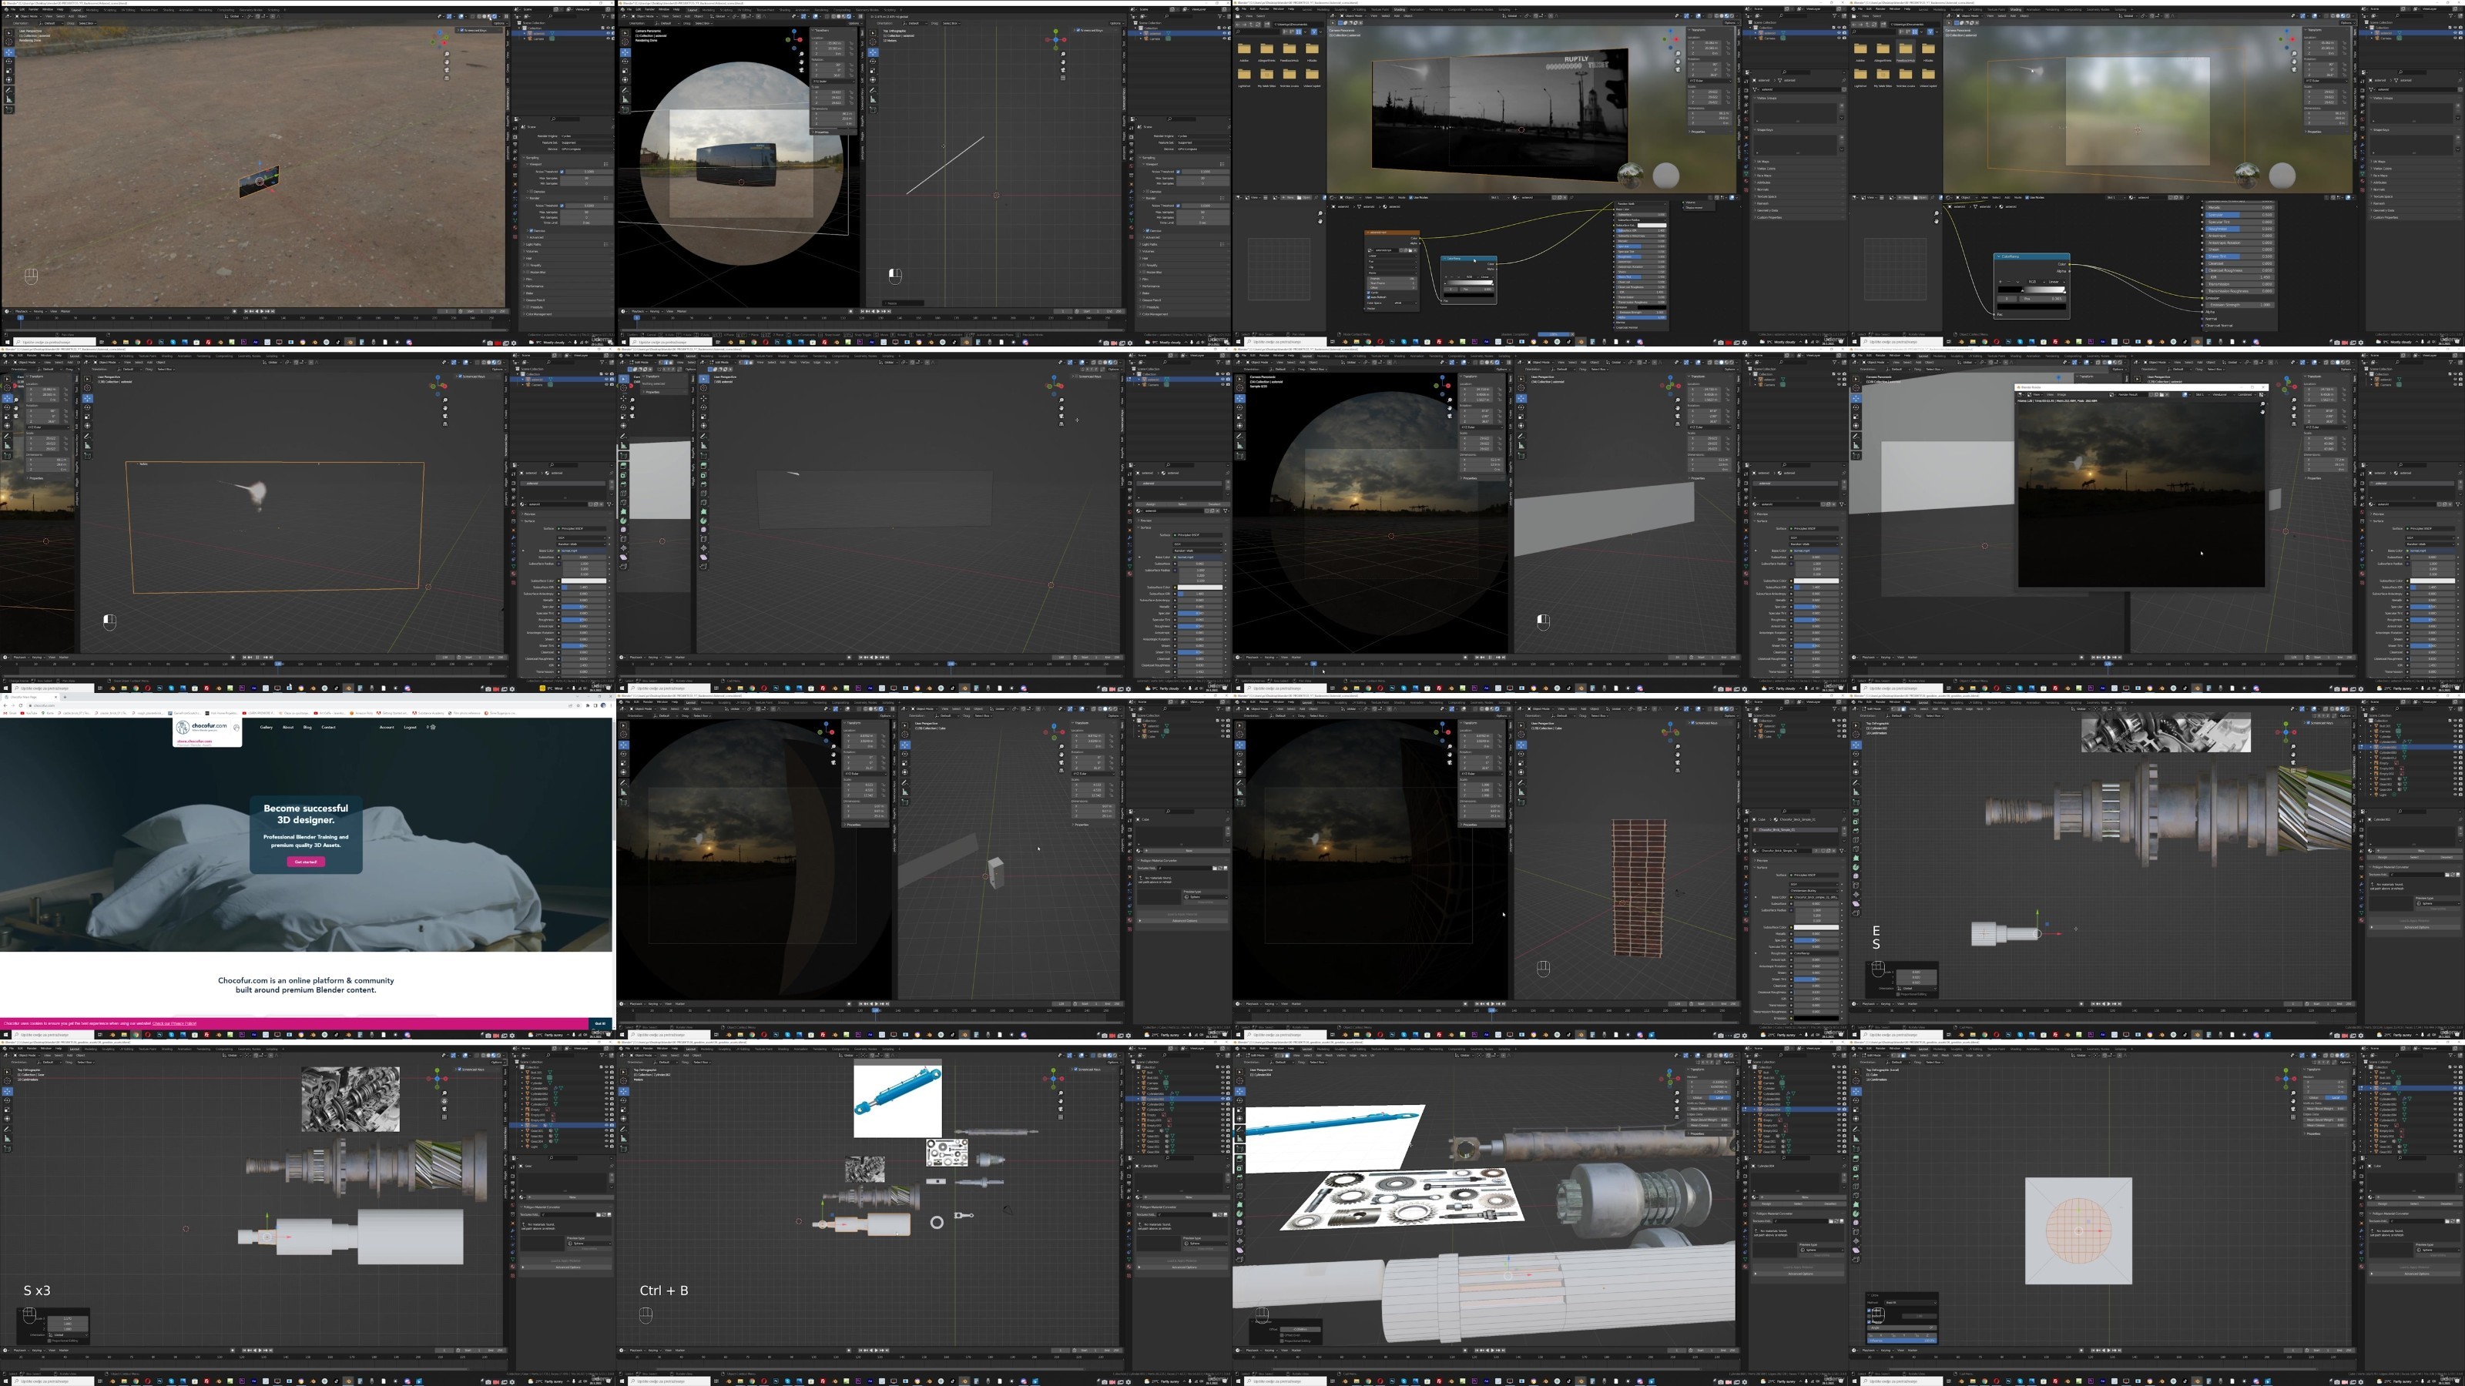The height and width of the screenshot is (1386, 2465).
Task: Open the Color Space sRGB dropdown
Action: pos(1406,303)
